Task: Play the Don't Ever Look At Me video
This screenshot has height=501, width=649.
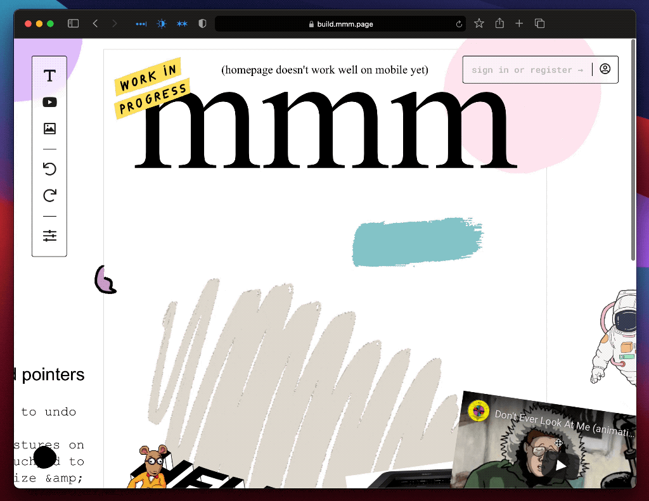Action: click(561, 465)
